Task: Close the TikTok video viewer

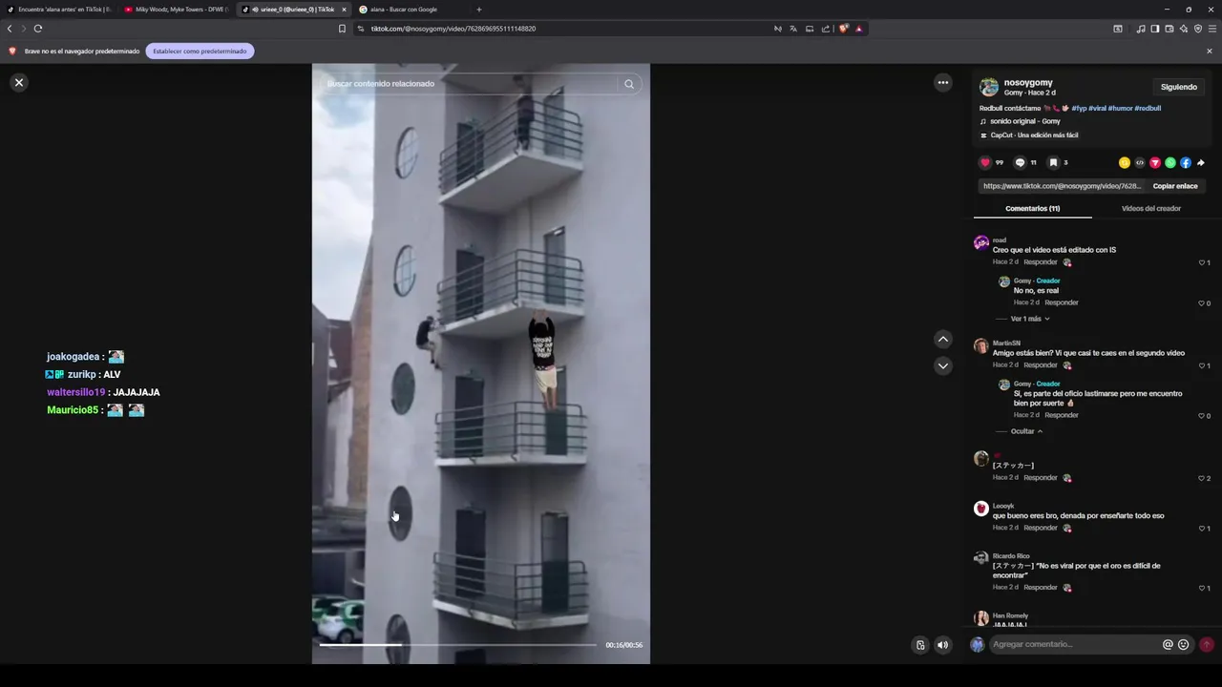Action: tap(18, 83)
